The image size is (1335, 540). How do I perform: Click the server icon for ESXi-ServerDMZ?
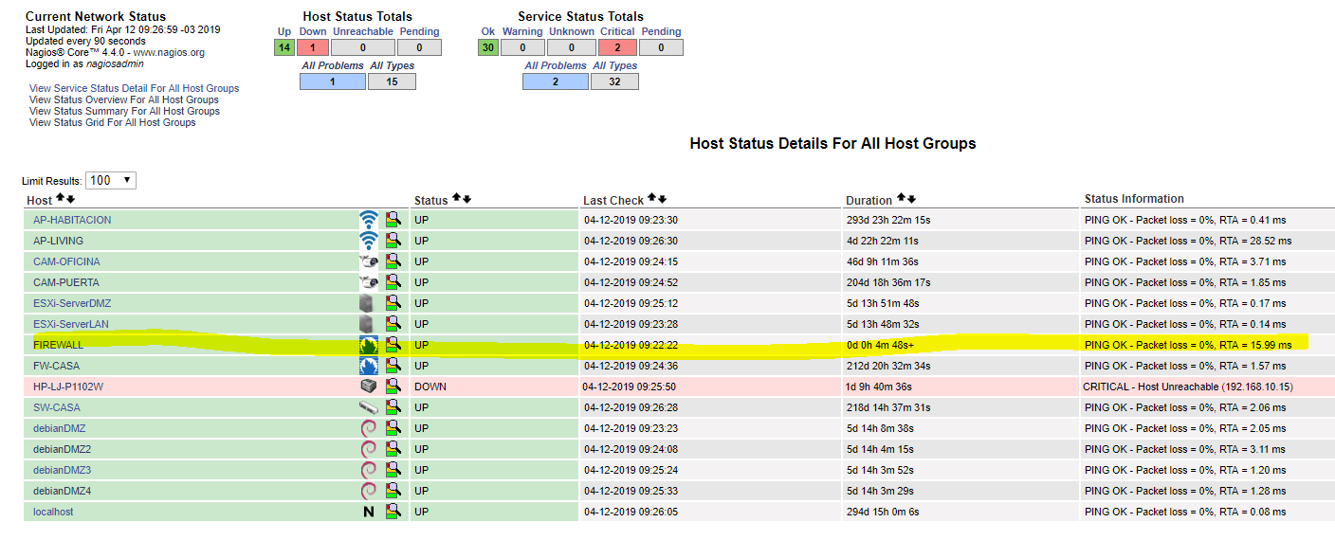point(368,303)
